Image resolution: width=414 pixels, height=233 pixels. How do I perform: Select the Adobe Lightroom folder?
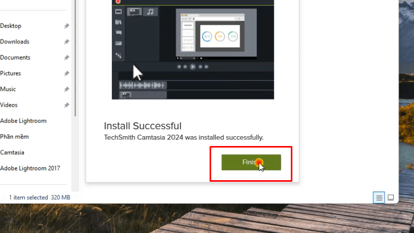(23, 121)
